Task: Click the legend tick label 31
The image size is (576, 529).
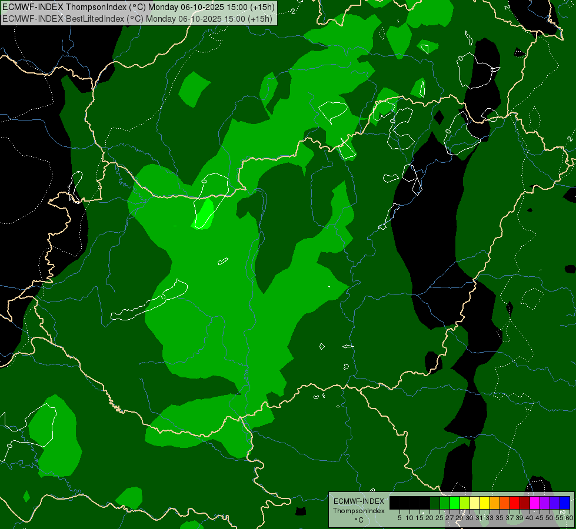Action: pyautogui.click(x=480, y=518)
